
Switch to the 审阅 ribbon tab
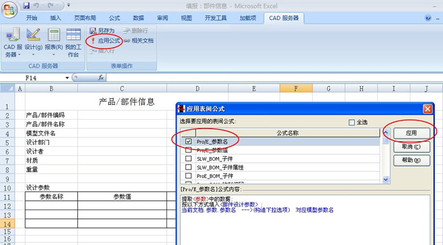click(163, 18)
